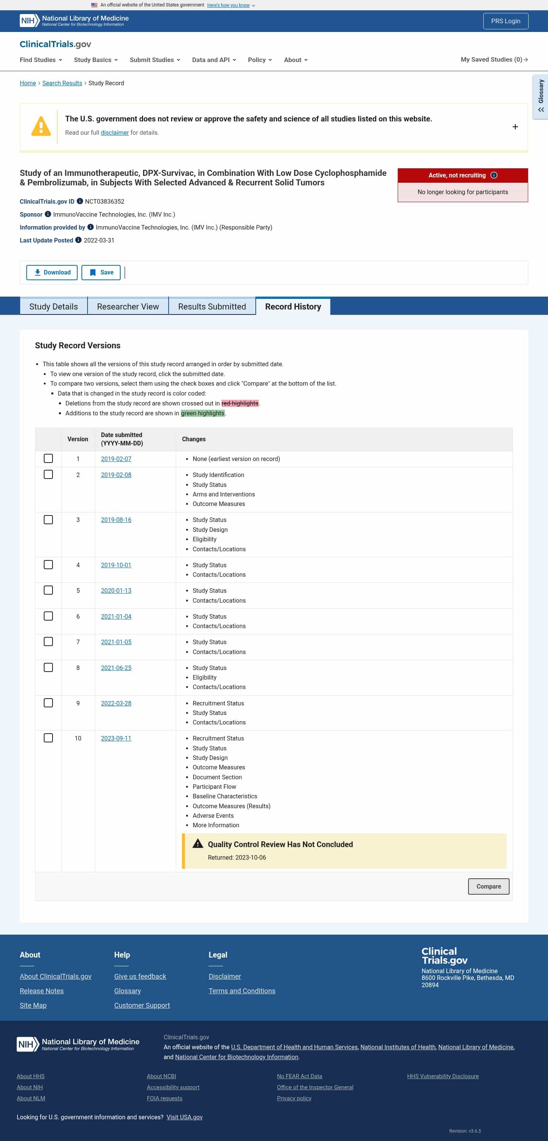Open version submitted 2023-09-11
The width and height of the screenshot is (548, 1141).
116,738
